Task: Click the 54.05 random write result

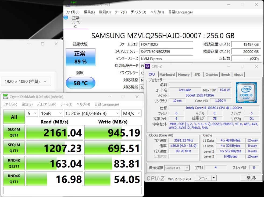Action: (x=113, y=179)
